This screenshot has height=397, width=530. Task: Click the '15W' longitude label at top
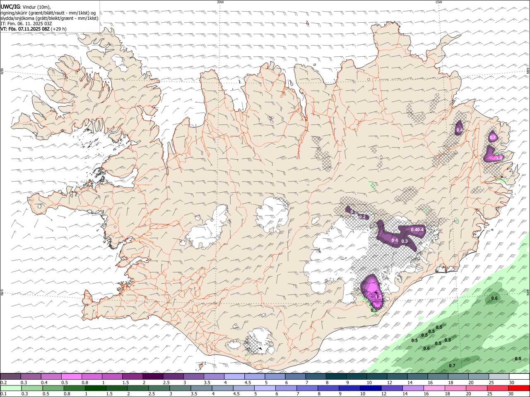(438, 2)
